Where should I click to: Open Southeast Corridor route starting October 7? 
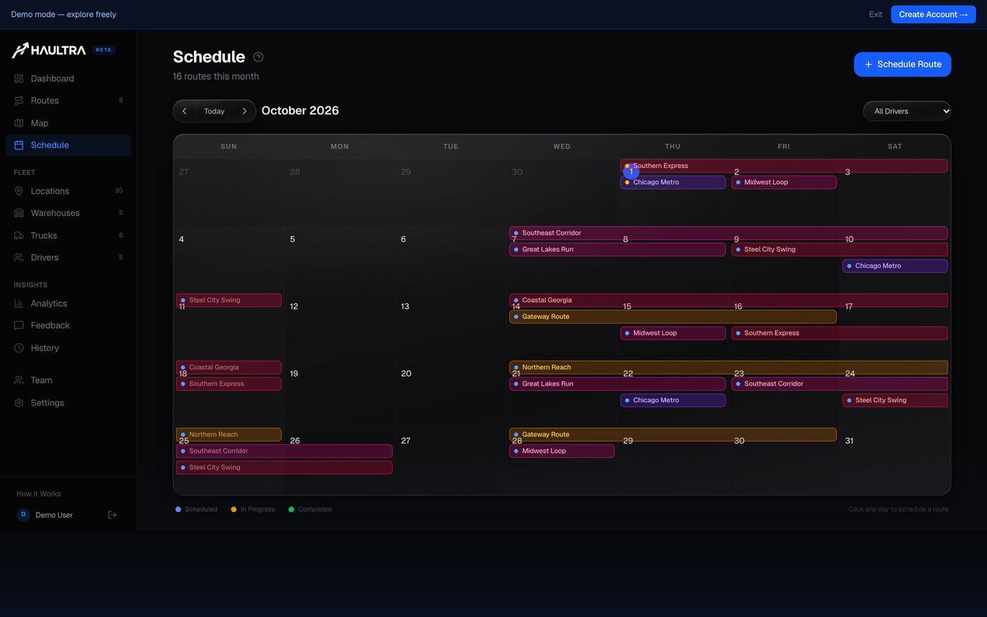728,233
